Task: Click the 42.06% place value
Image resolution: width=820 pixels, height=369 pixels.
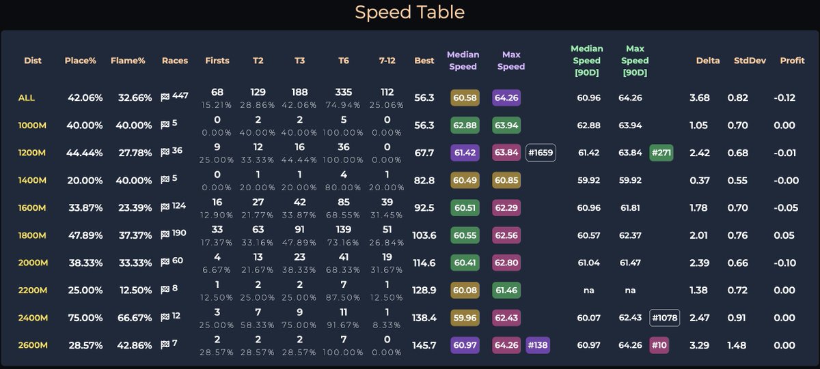Action: pyautogui.click(x=85, y=98)
